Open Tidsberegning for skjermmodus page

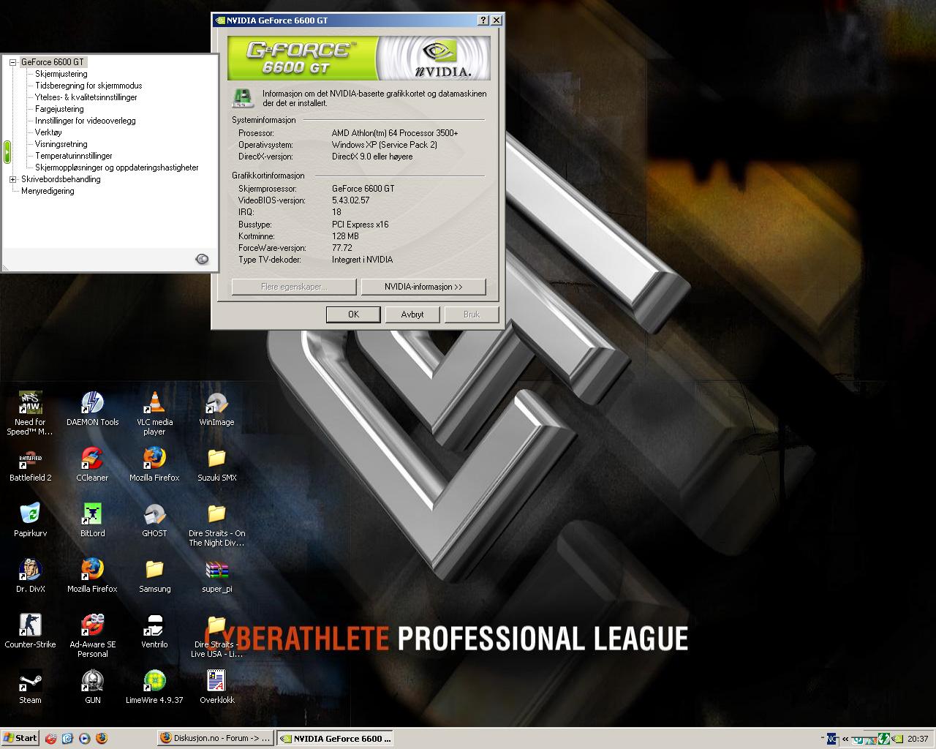[x=88, y=86]
